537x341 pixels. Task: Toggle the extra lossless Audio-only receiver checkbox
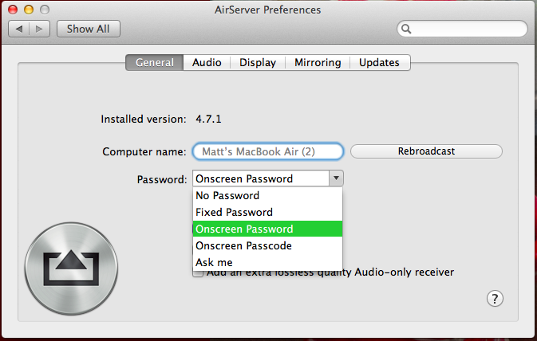[x=197, y=272]
